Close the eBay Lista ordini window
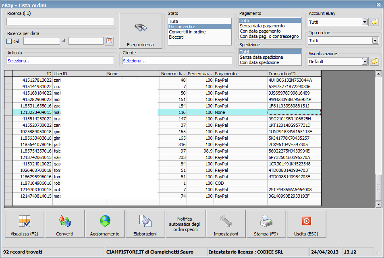384x258 pixels. coord(379,4)
